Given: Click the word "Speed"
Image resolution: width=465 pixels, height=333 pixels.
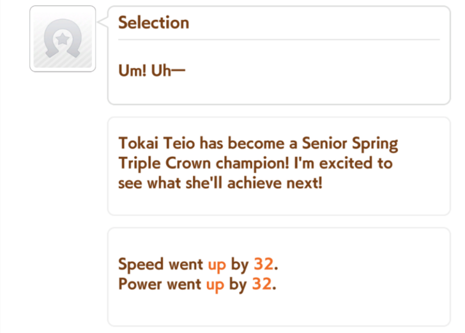Looking at the screenshot, I should 141,264.
